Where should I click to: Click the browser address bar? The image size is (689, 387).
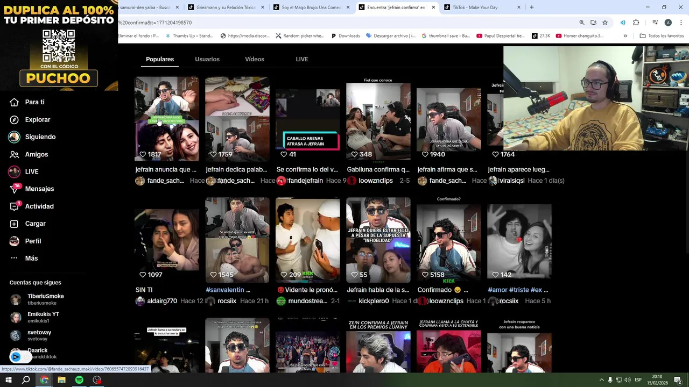344,23
